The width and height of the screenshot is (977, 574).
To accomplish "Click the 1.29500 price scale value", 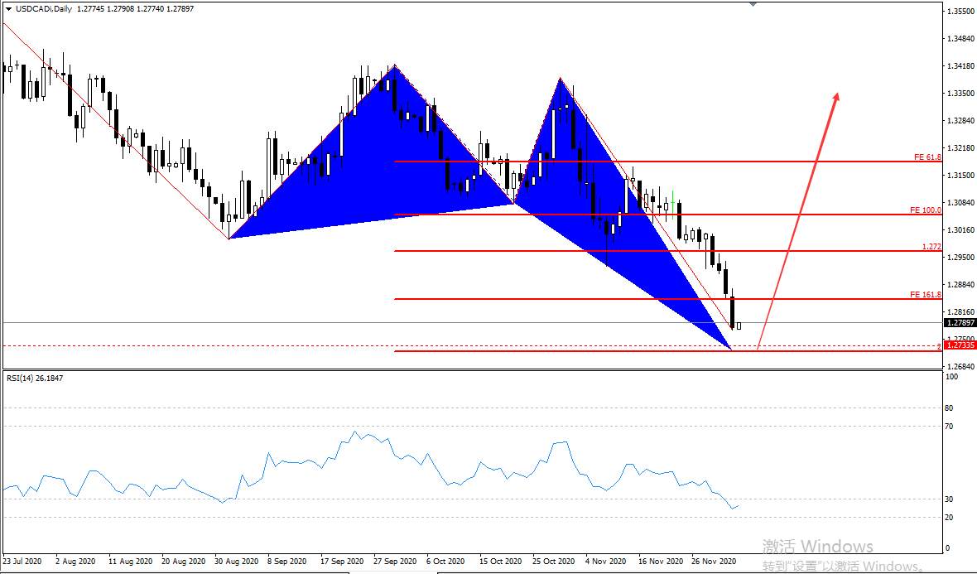I will (960, 258).
